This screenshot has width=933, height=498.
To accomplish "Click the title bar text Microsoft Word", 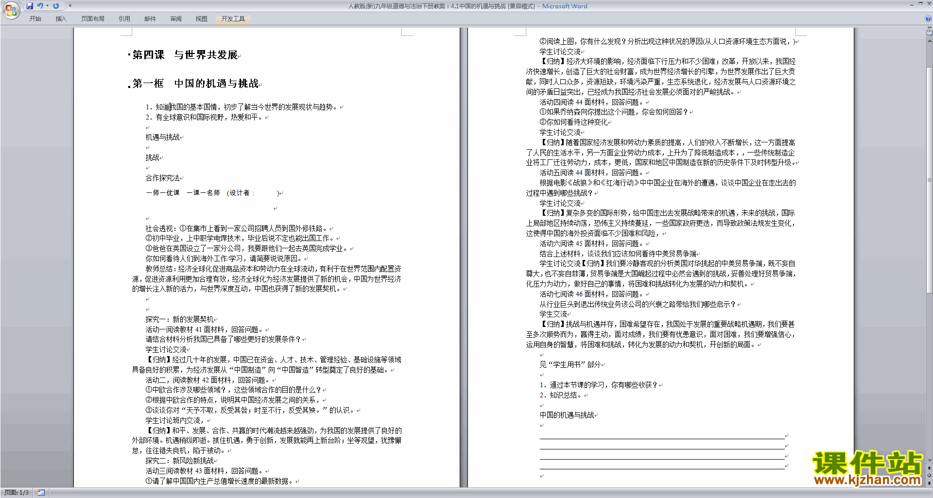I will tap(565, 6).
